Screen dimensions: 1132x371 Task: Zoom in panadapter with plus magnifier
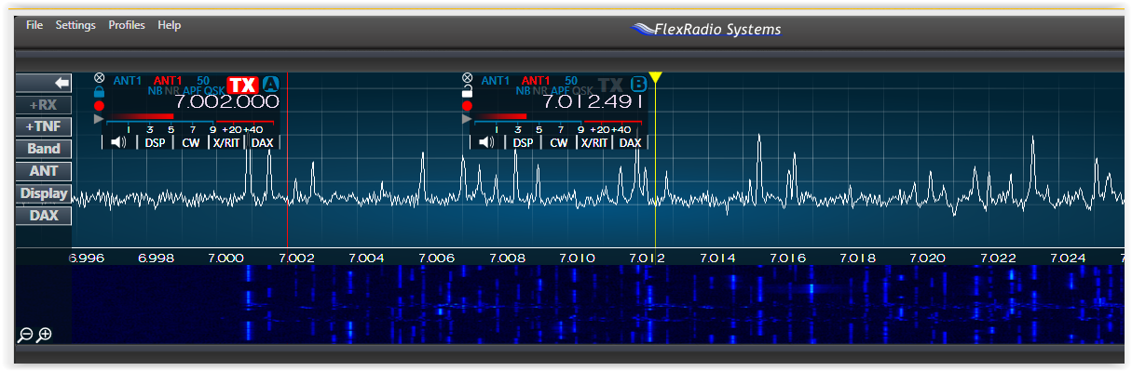coord(43,335)
